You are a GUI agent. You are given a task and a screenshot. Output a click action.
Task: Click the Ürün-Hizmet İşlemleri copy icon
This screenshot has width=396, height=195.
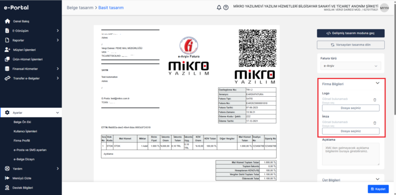[x=7, y=59]
